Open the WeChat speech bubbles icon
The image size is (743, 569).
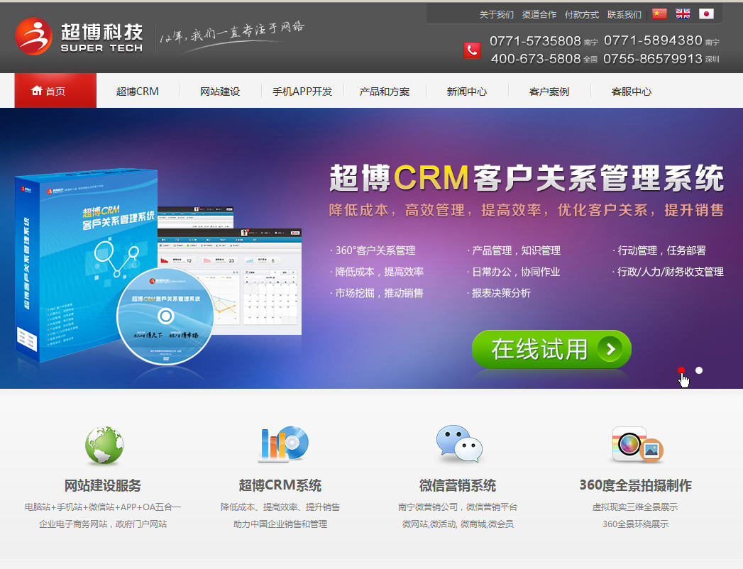click(458, 445)
